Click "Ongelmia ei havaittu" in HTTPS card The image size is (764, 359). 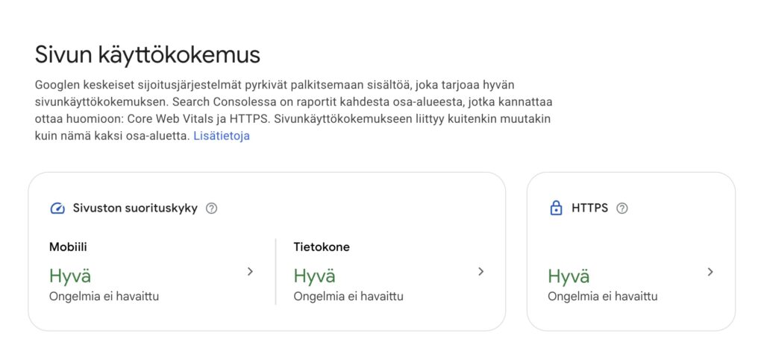[603, 296]
